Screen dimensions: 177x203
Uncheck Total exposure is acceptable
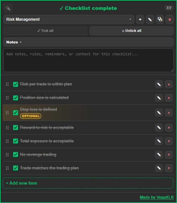tap(16, 141)
